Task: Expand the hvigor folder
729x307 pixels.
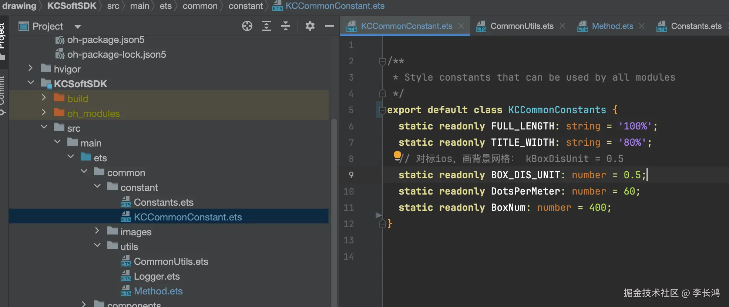Action: tap(30, 68)
